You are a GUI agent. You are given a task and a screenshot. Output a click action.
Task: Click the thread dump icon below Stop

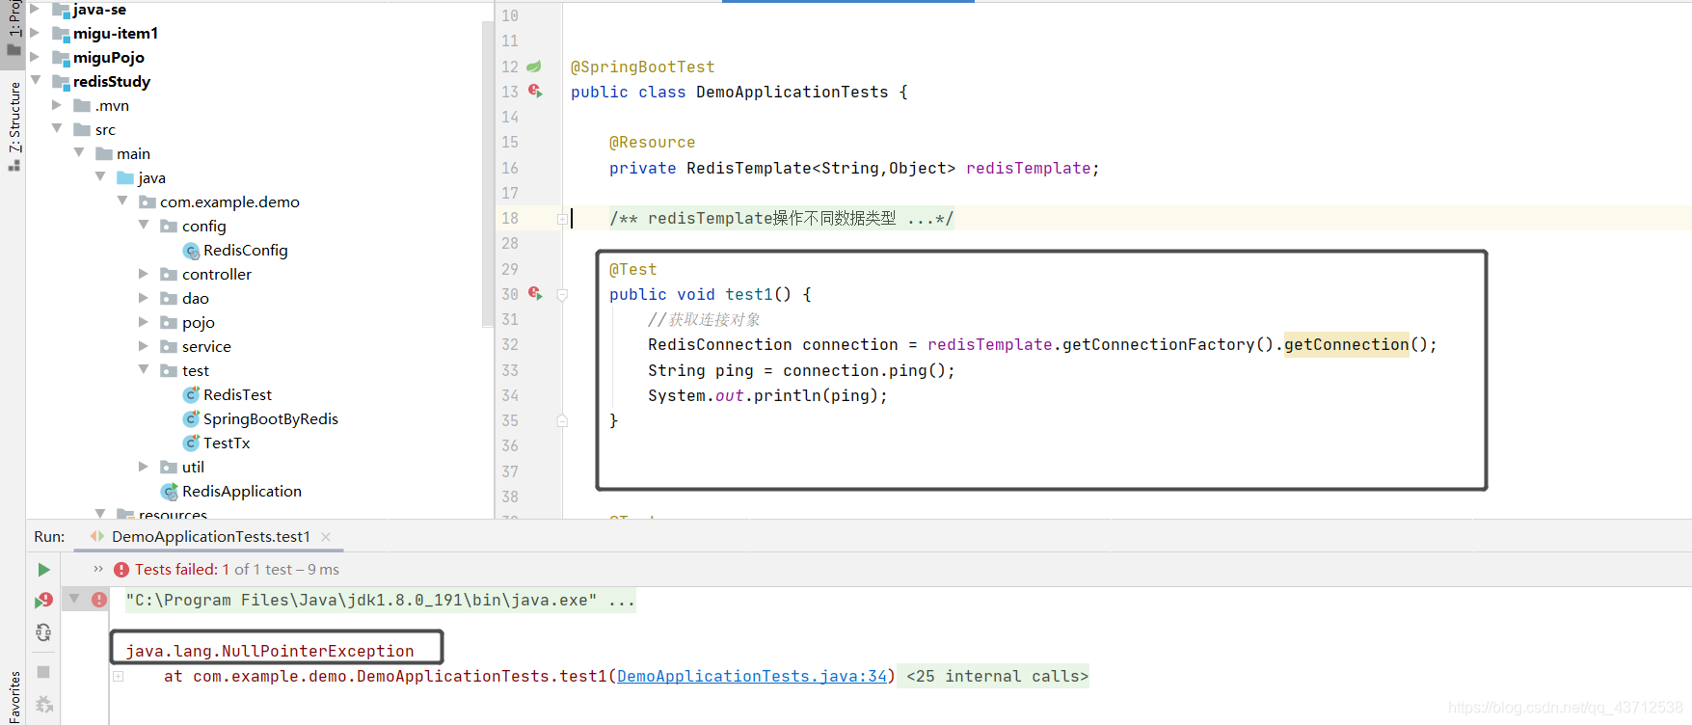(43, 705)
